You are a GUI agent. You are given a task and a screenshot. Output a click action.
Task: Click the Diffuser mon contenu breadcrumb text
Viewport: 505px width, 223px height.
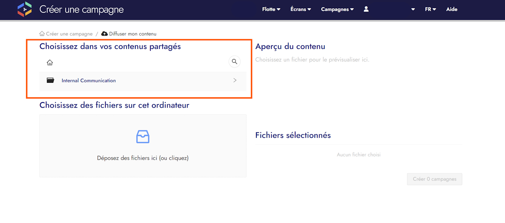pyautogui.click(x=133, y=34)
